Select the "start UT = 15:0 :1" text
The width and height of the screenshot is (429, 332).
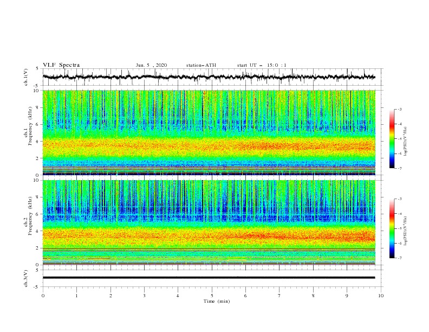(x=262, y=65)
